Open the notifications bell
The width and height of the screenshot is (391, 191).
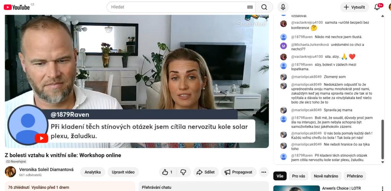377,7
